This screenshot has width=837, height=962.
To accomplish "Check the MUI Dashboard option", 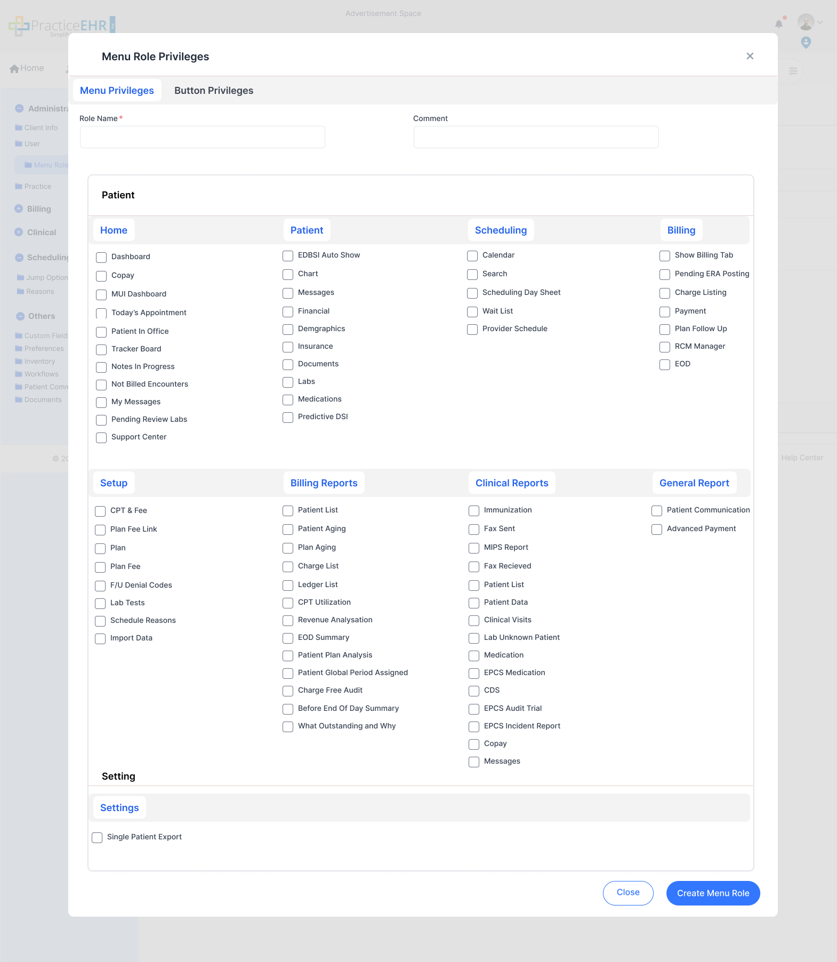I will (x=101, y=295).
